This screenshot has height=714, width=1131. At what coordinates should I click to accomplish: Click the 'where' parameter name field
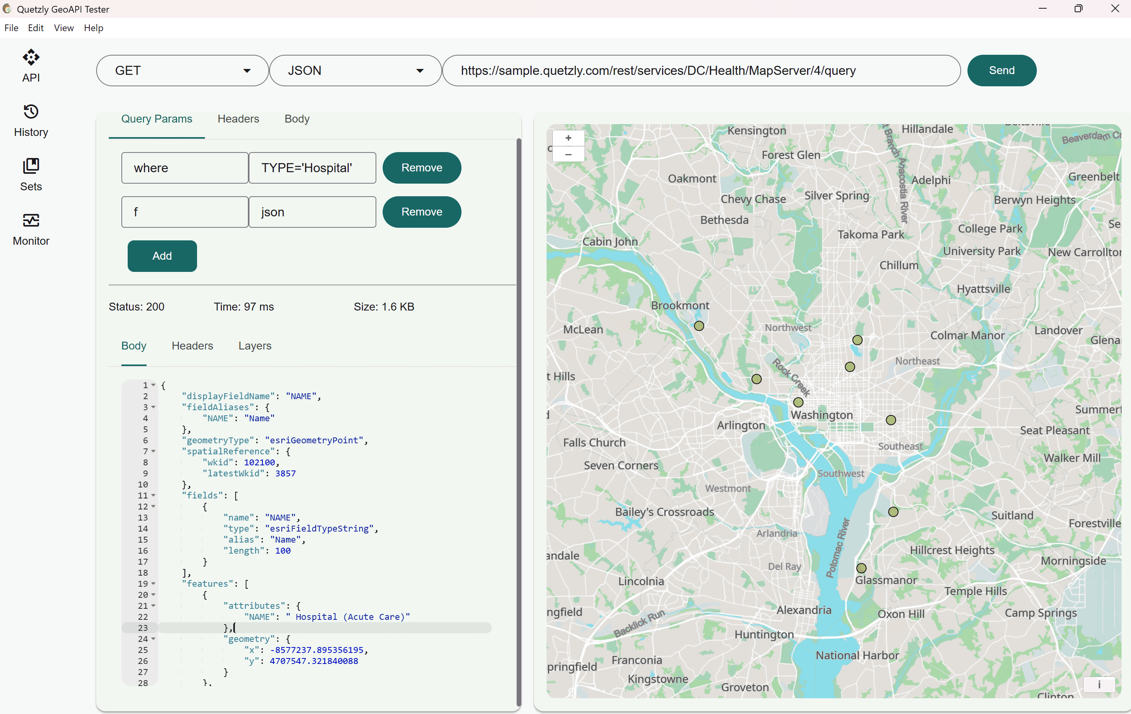(x=184, y=168)
